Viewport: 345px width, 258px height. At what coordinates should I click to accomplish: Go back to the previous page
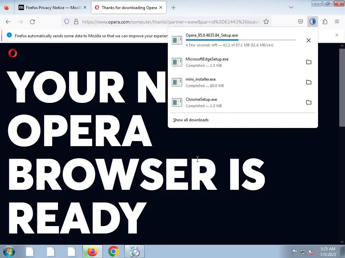click(8, 22)
